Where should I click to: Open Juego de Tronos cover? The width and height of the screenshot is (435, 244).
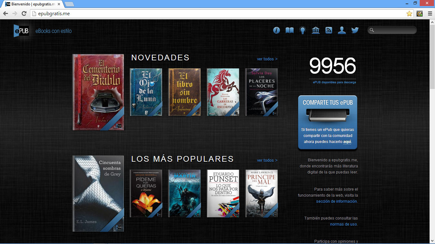(x=184, y=193)
